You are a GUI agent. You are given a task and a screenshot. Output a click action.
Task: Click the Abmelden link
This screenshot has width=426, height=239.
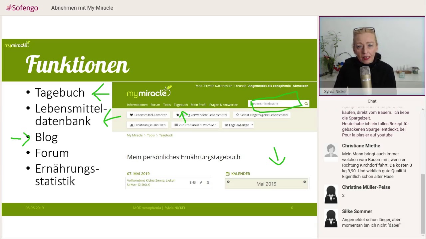click(x=301, y=86)
